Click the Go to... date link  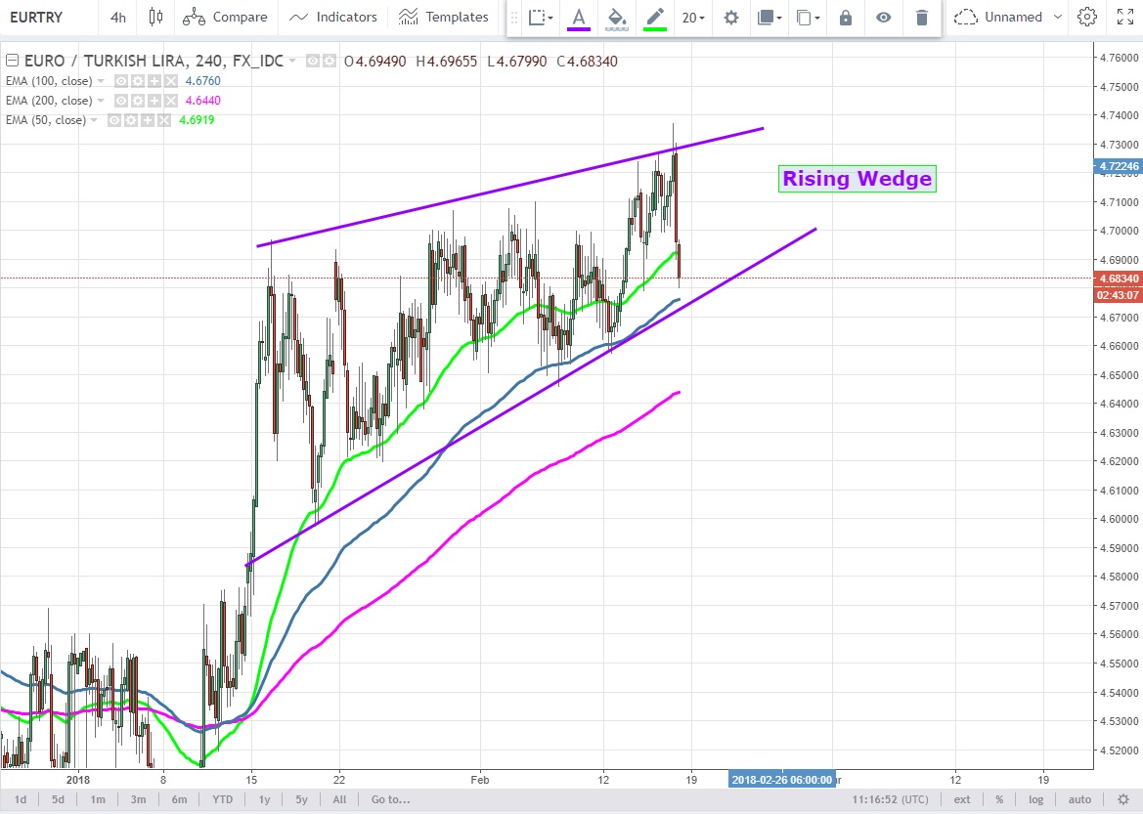390,799
